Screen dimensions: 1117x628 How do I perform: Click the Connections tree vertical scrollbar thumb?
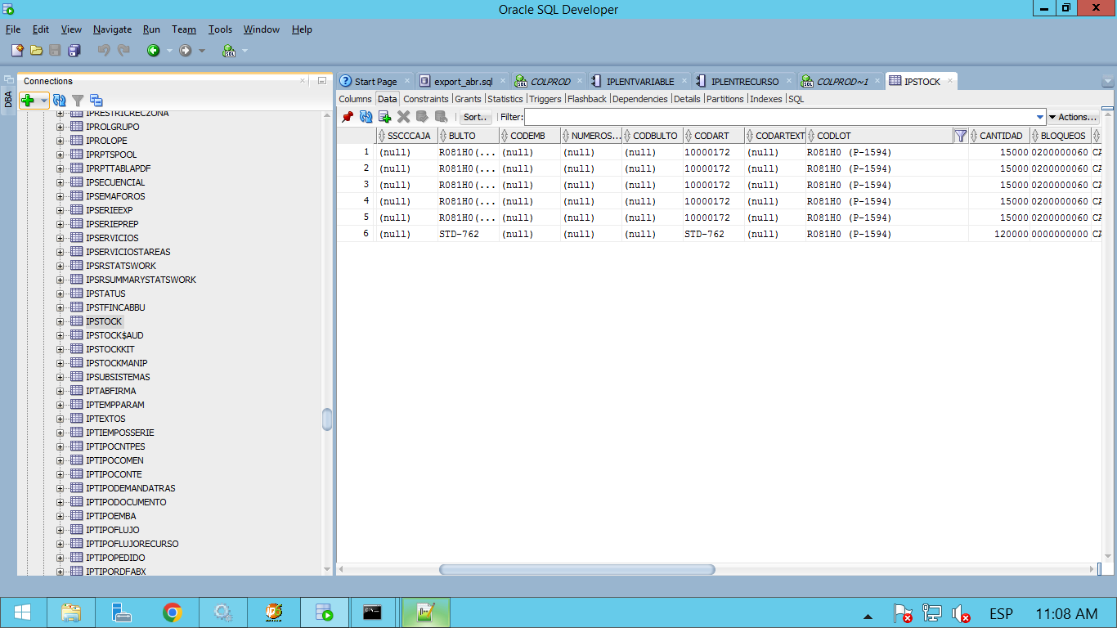(327, 419)
